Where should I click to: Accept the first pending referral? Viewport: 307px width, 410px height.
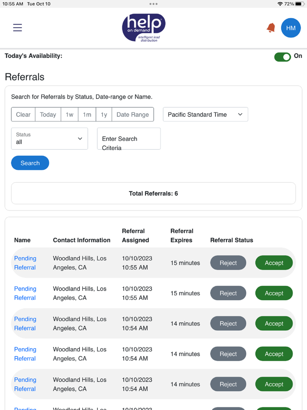click(x=274, y=263)
